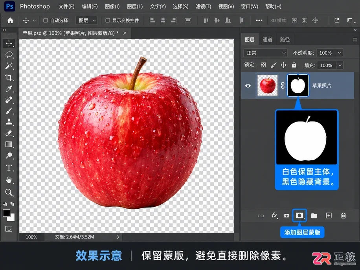Click the align horizontal centers icon
The width and height of the screenshot is (360, 270).
(x=163, y=20)
